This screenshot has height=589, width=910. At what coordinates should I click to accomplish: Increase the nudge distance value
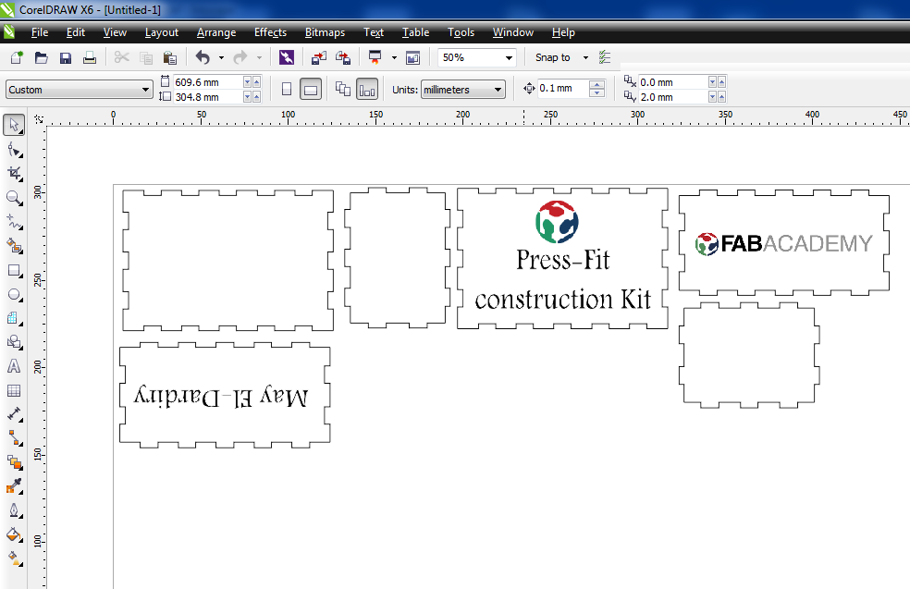(596, 84)
